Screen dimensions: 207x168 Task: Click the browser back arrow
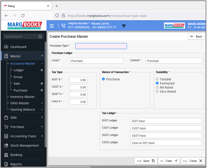click(6, 16)
